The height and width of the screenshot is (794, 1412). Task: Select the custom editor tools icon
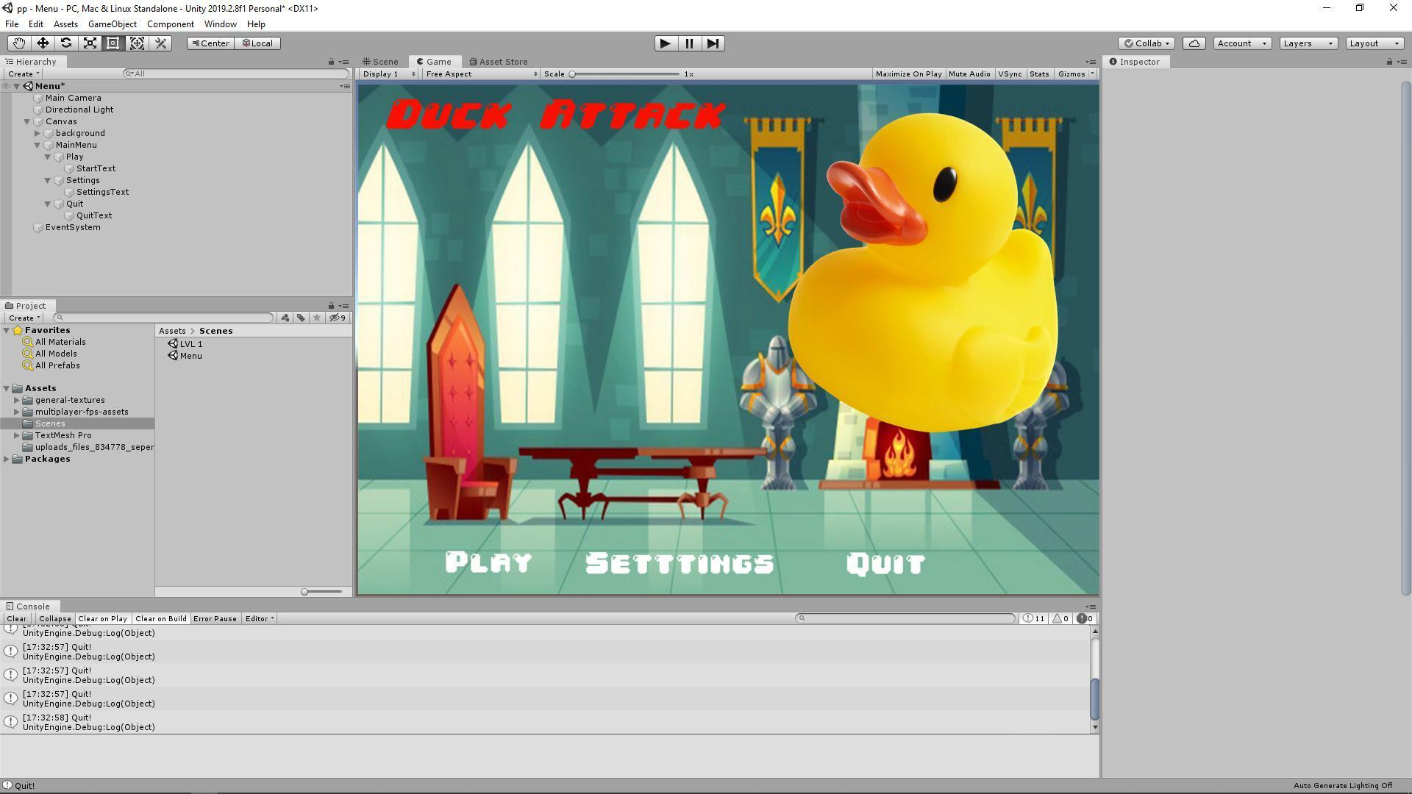pyautogui.click(x=160, y=43)
